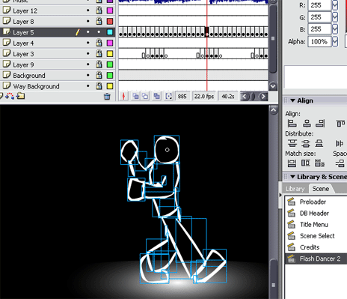Unlock the Background layer padlock
The image size is (347, 299).
pyautogui.click(x=99, y=75)
